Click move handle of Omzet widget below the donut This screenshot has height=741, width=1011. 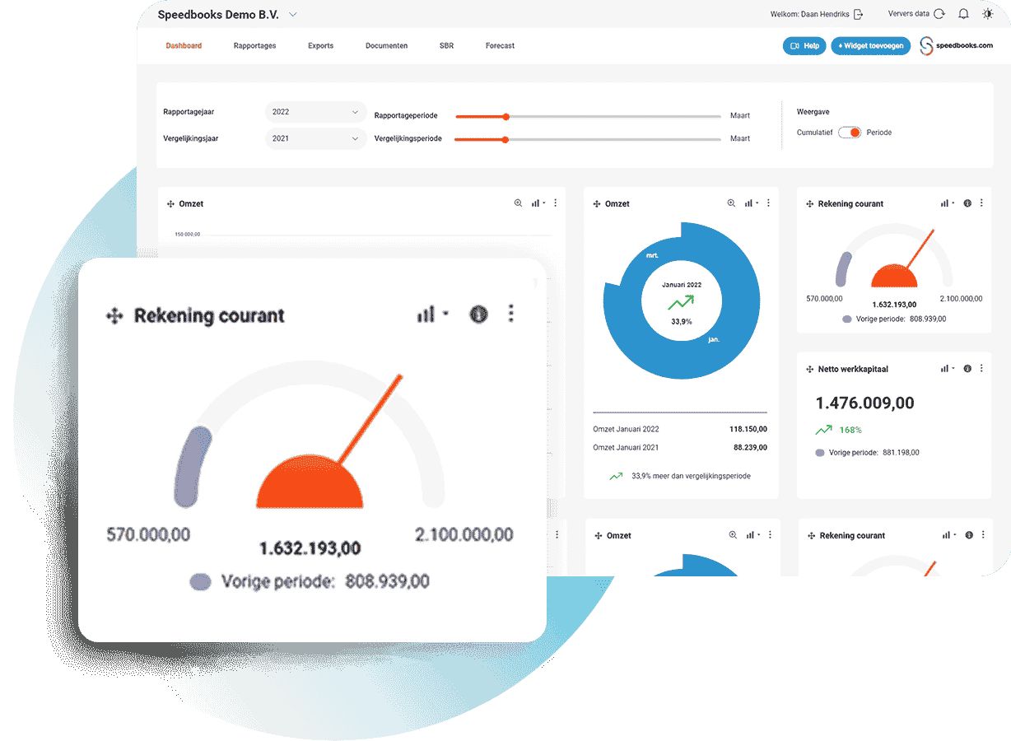pyautogui.click(x=599, y=536)
